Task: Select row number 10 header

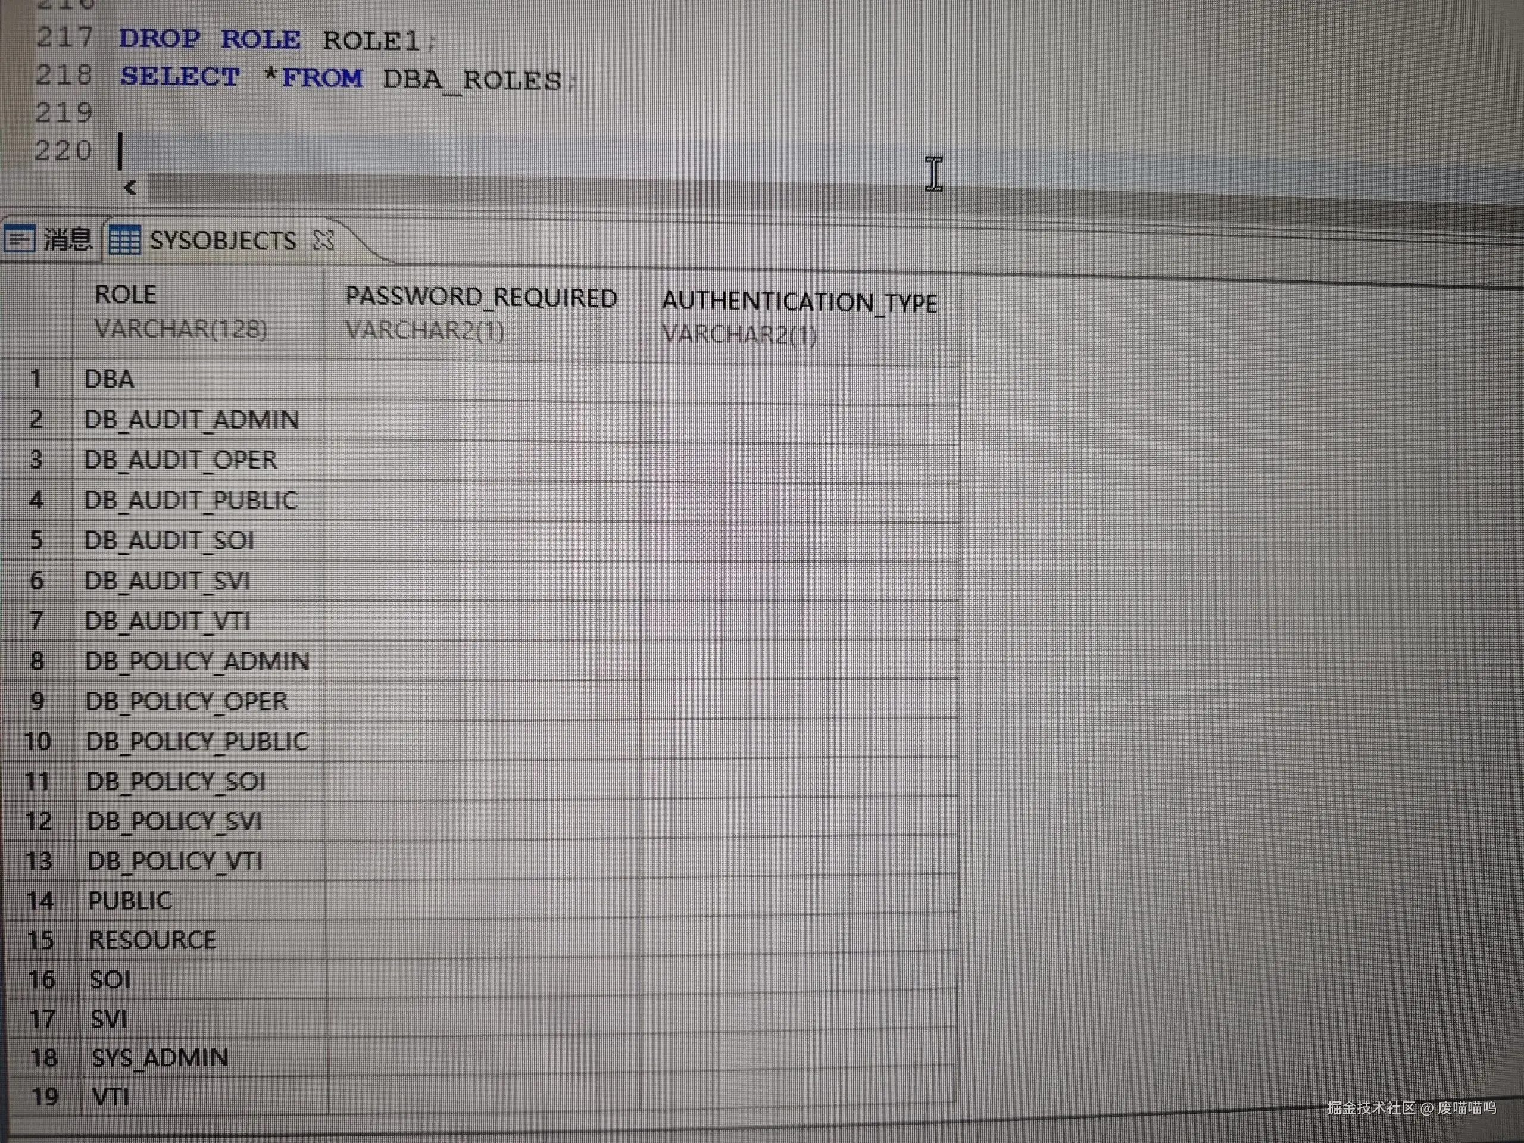Action: coord(38,741)
